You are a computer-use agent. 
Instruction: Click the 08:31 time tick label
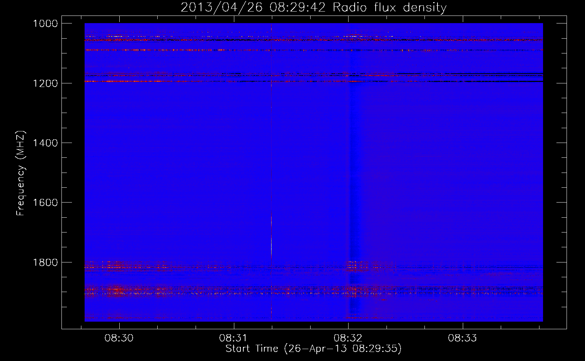pyautogui.click(x=234, y=338)
